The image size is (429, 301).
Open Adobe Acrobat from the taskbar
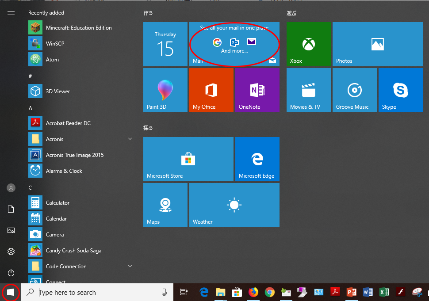(335, 292)
